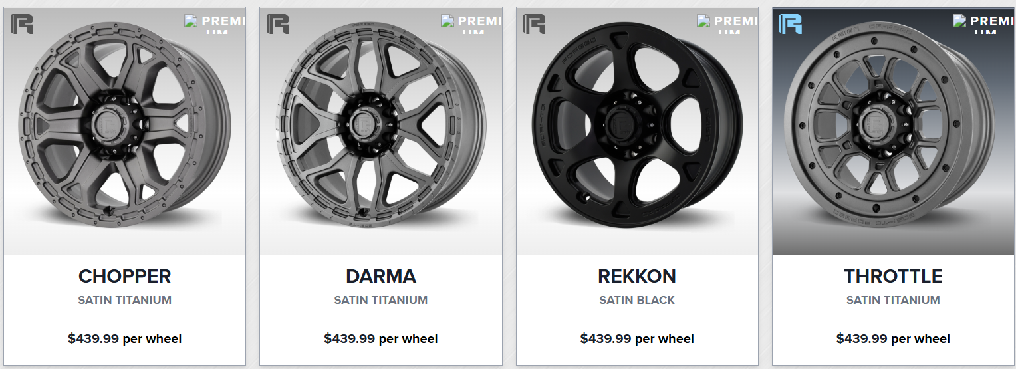Select the DARMA product title
The image size is (1016, 369).
point(380,276)
